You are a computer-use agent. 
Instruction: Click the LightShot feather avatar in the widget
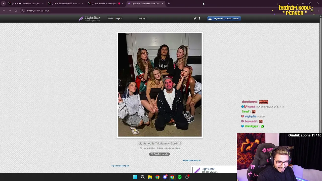pyautogui.click(x=196, y=170)
